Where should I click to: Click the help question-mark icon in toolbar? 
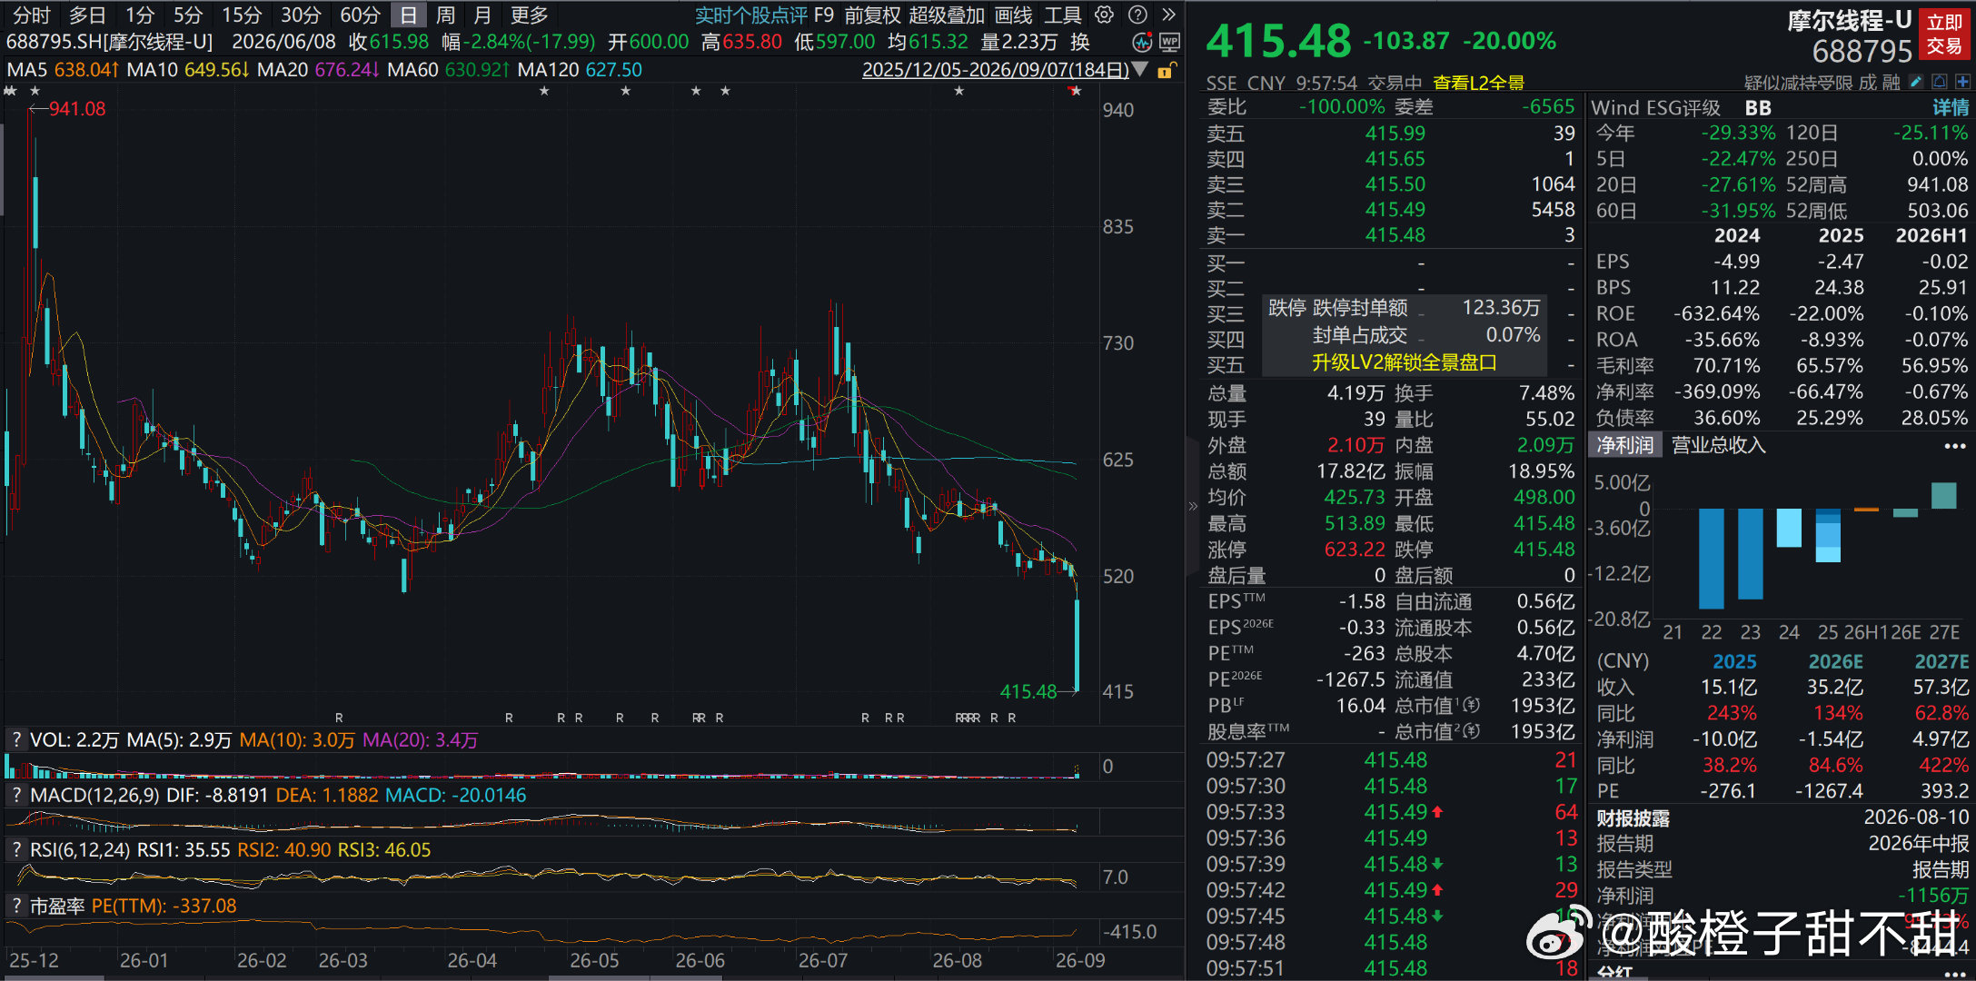[1137, 15]
